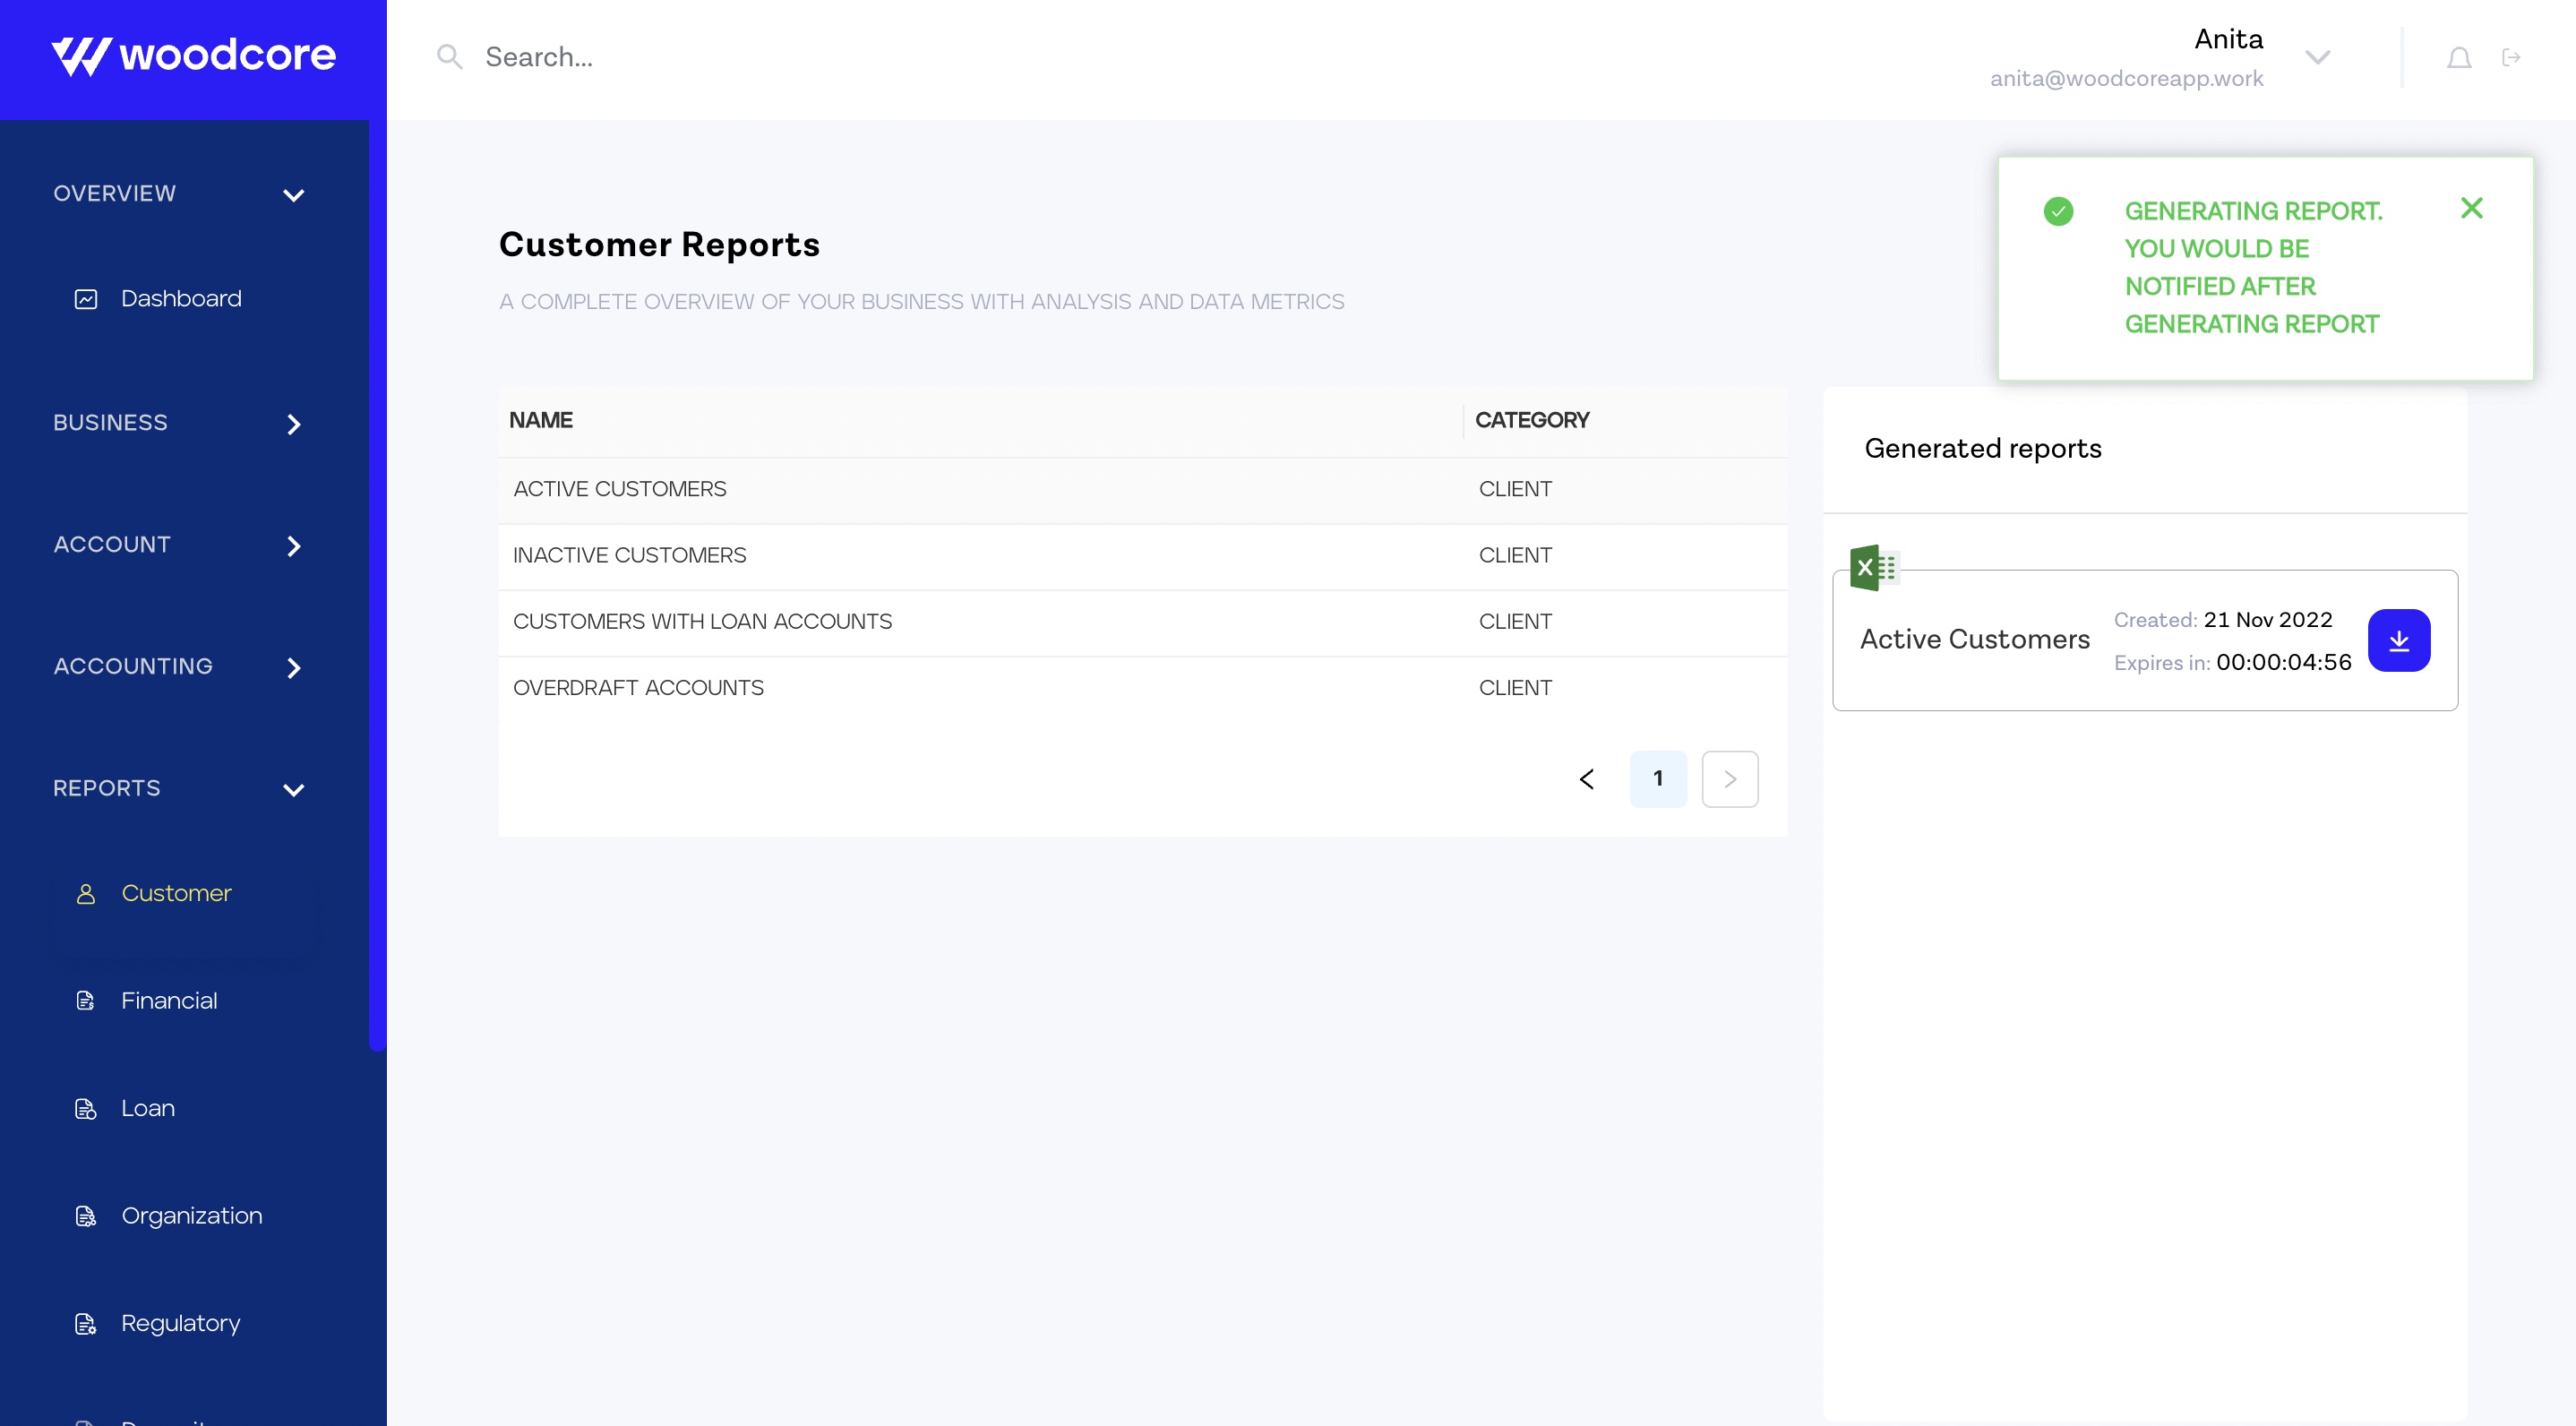This screenshot has width=2576, height=1426.
Task: Select Inactive Customers report row
Action: click(x=629, y=556)
